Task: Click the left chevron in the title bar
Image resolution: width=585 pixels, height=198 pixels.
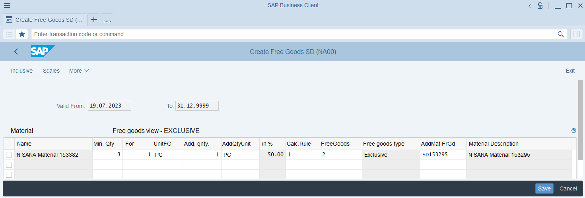Action: (x=530, y=6)
